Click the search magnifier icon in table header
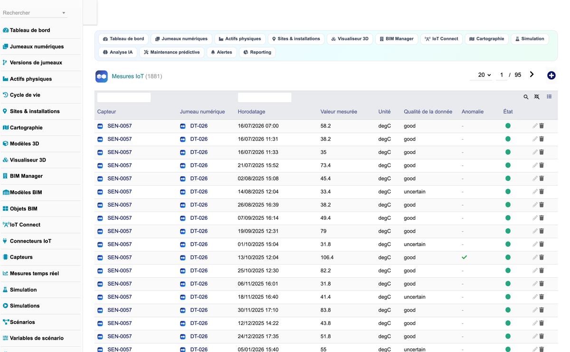570x352 pixels. point(526,97)
